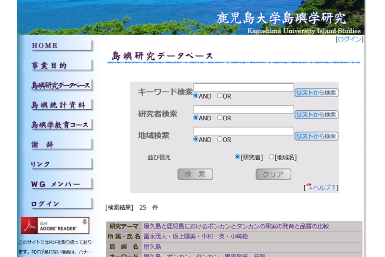Focus the keyword search text field
This screenshot has width=385, height=257.
(243, 88)
